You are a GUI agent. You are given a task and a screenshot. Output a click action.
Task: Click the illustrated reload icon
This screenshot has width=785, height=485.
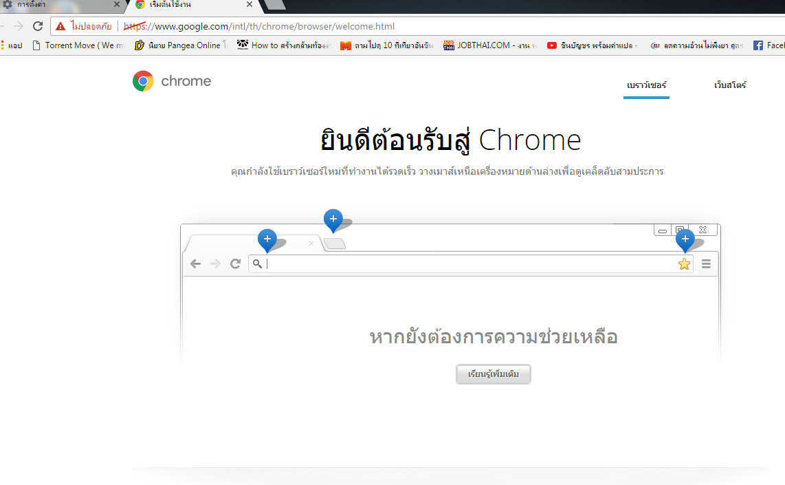[235, 263]
